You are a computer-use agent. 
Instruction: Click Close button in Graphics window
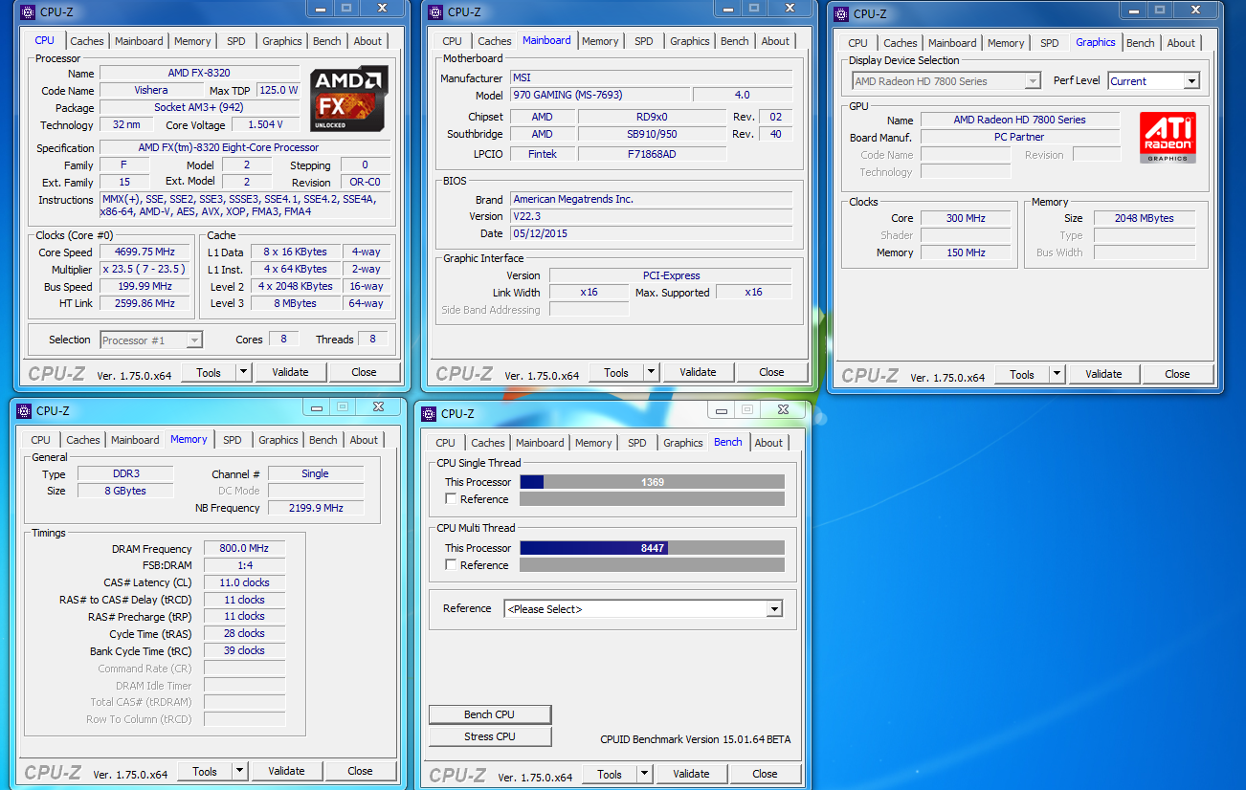click(1177, 375)
